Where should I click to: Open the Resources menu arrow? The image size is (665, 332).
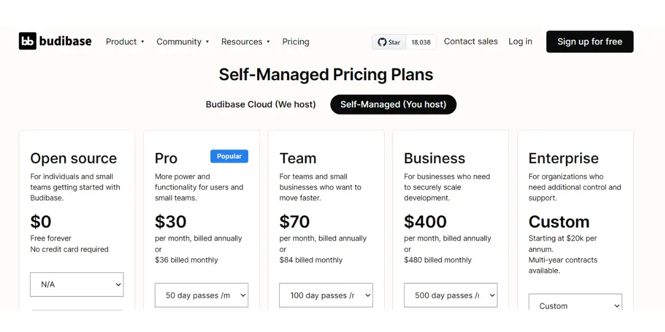coord(268,42)
